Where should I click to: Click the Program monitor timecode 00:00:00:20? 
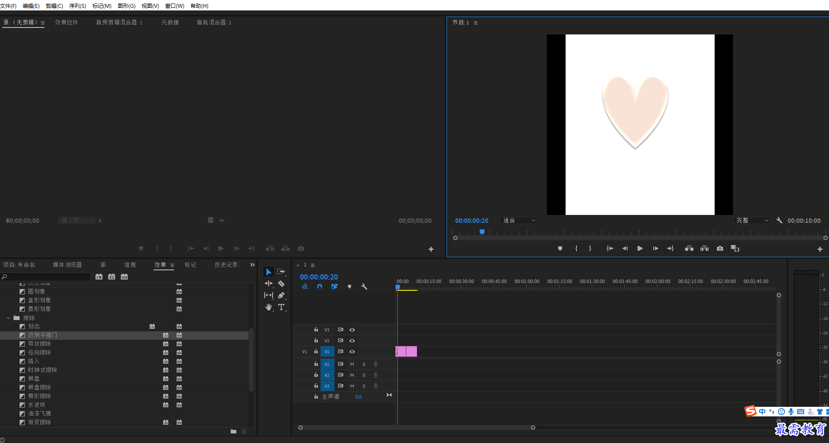[x=472, y=221]
